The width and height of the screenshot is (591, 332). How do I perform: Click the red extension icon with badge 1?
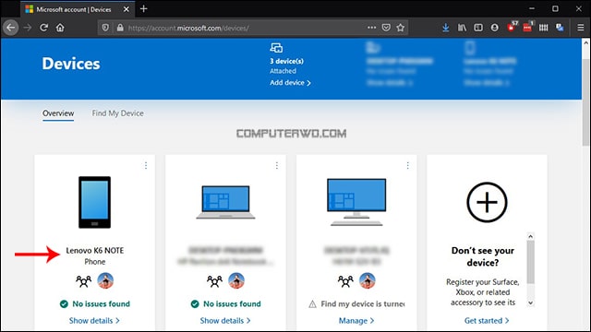pyautogui.click(x=527, y=27)
